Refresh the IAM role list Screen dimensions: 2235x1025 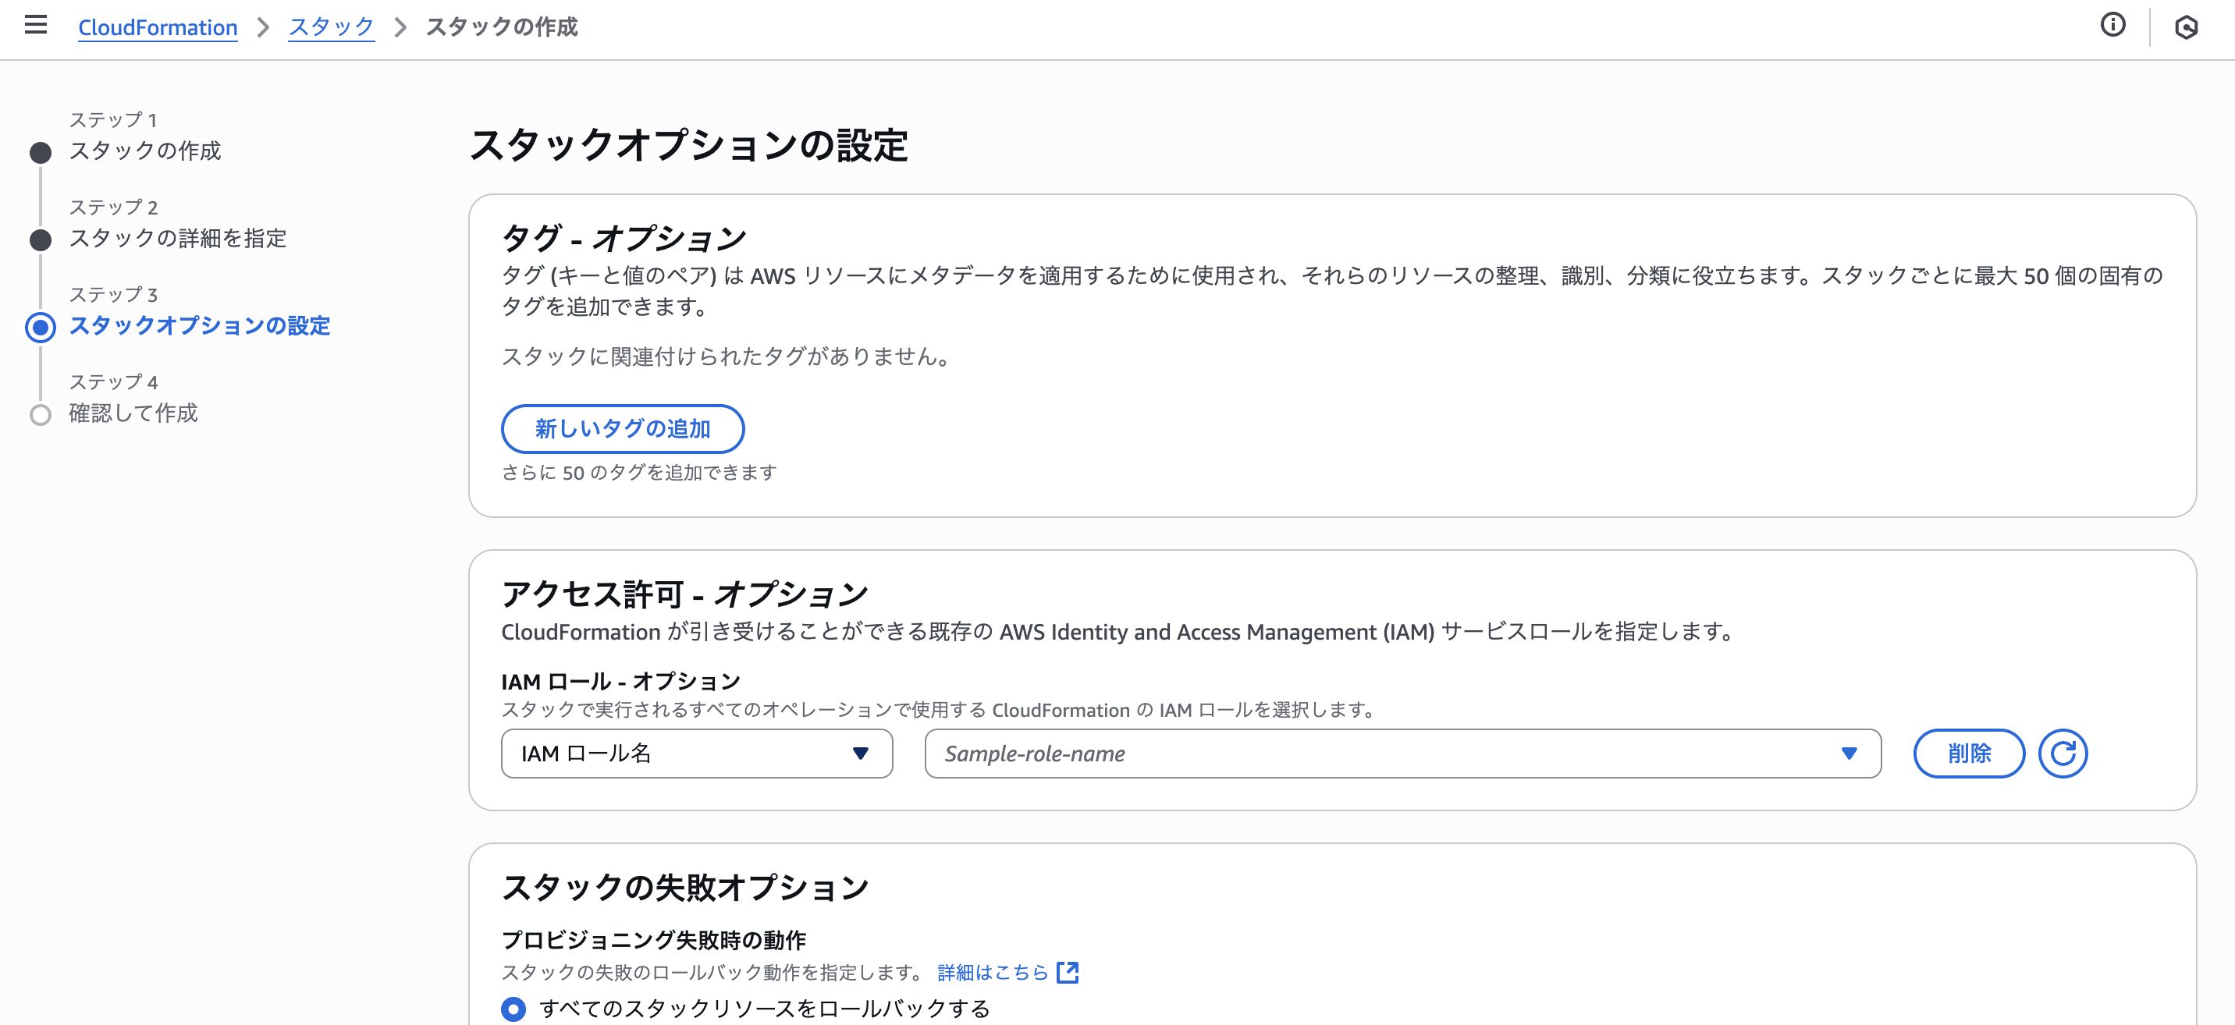(2063, 754)
